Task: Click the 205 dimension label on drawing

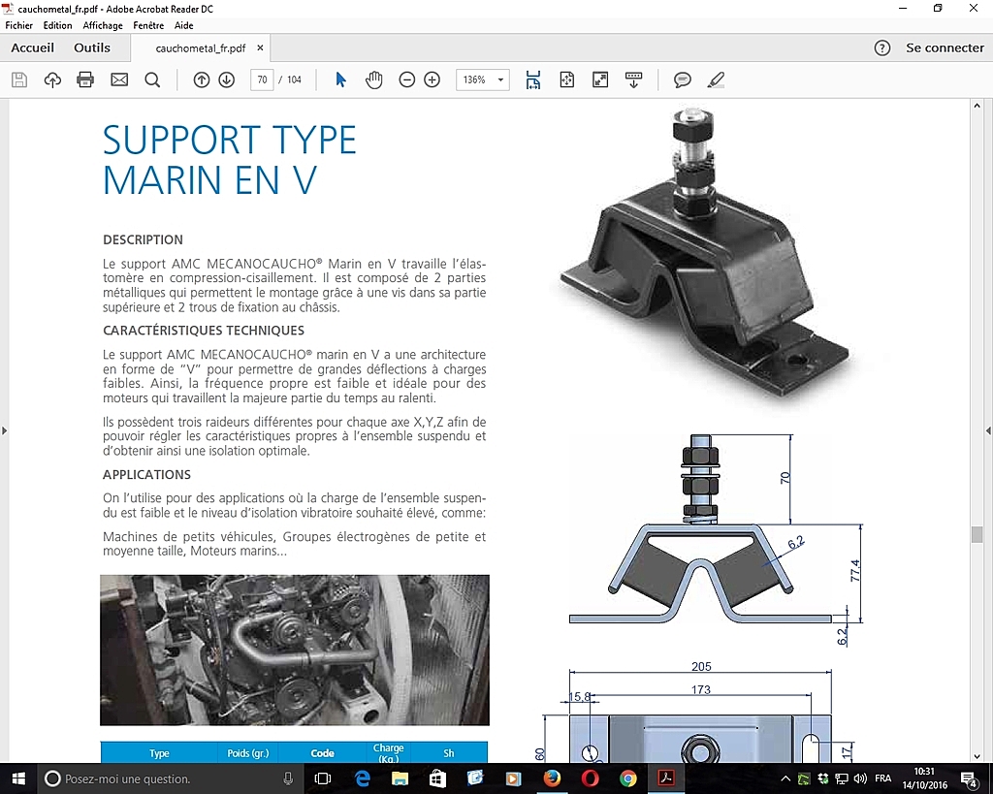Action: click(x=701, y=667)
